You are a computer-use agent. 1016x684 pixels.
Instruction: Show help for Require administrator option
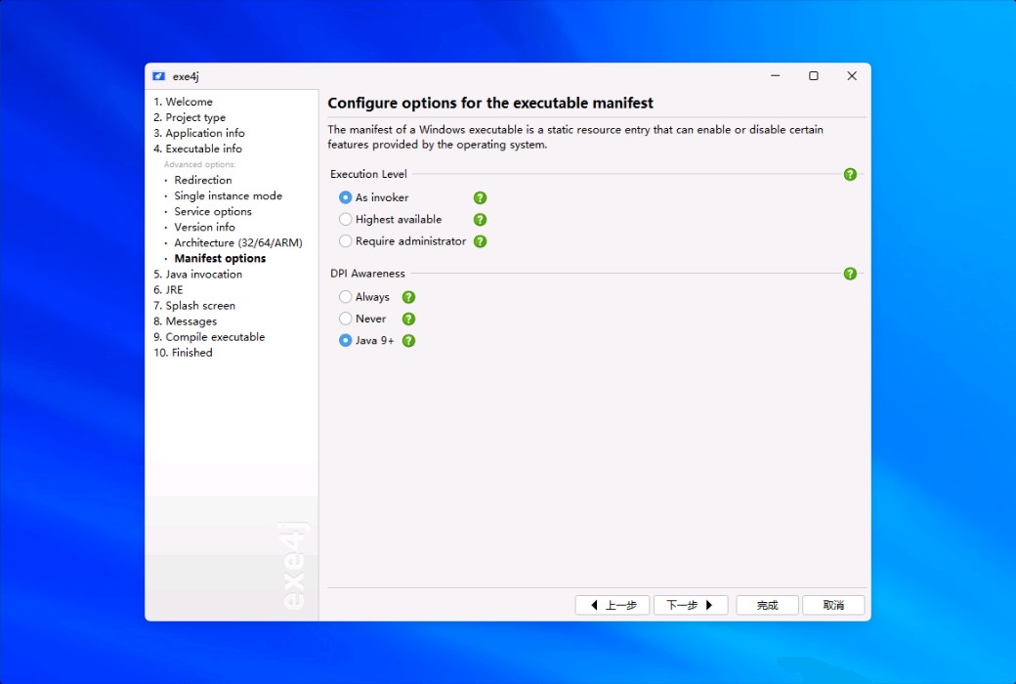point(480,241)
